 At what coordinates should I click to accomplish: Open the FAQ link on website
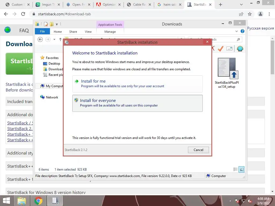pyautogui.click(x=24, y=31)
